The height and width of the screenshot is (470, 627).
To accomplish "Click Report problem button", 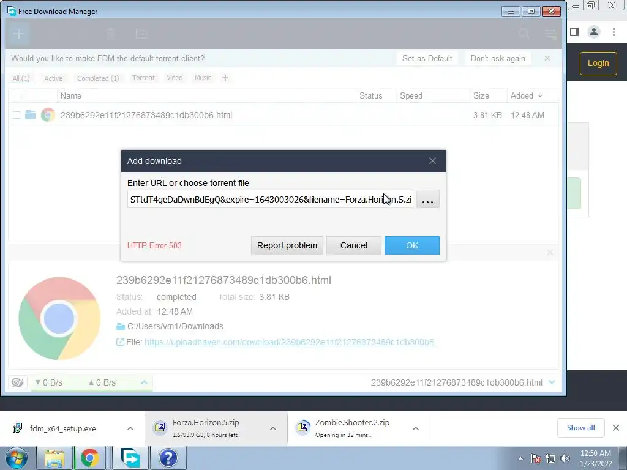I will point(287,245).
